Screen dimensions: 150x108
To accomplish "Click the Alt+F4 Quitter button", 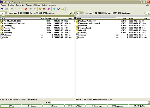I will click(139, 106).
